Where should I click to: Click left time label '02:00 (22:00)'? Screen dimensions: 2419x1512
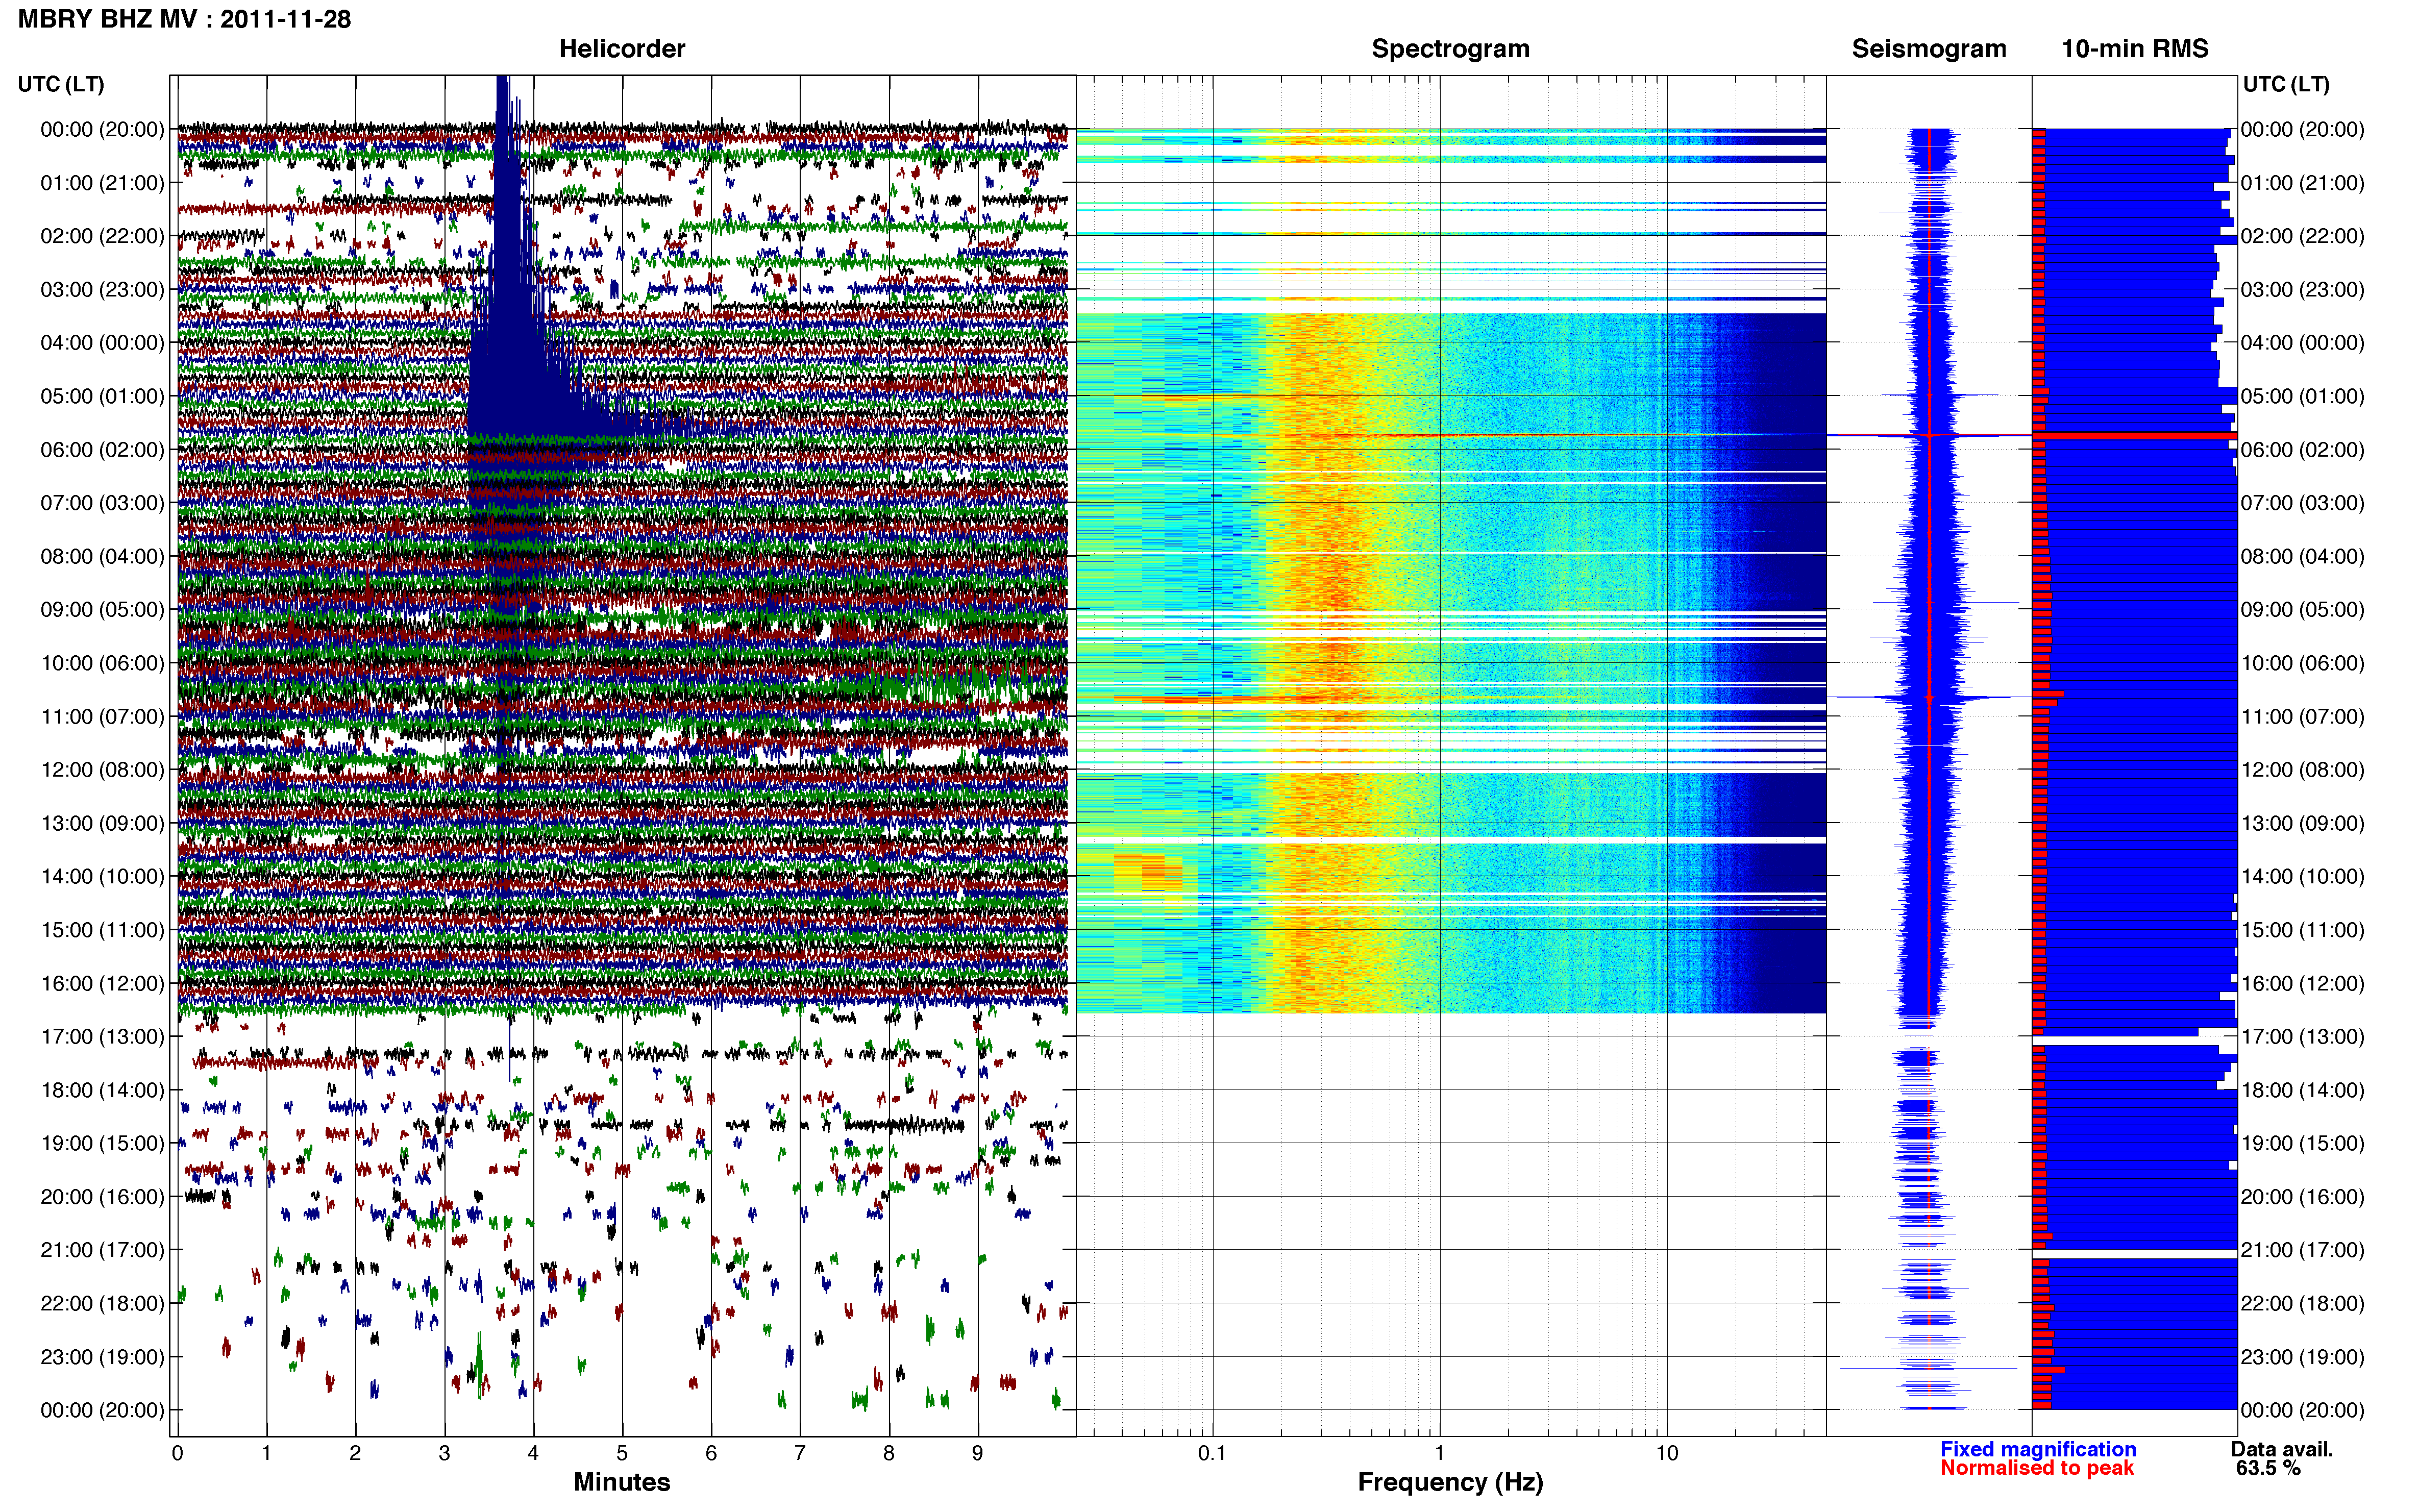[102, 236]
